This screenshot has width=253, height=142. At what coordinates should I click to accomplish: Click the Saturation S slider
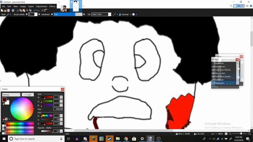point(47,120)
